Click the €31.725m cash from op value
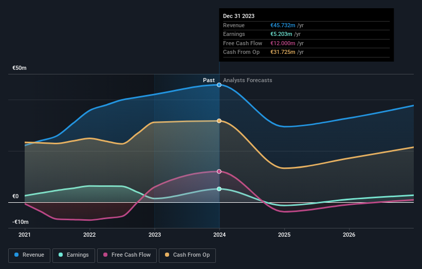The image size is (422, 269). point(283,52)
